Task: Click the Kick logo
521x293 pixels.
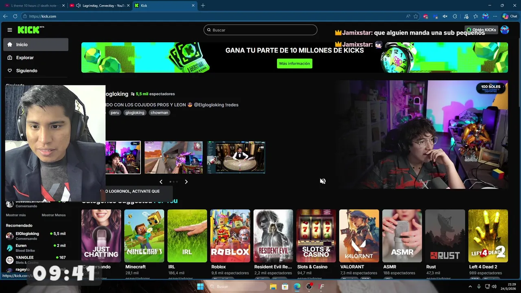Action: (31, 30)
